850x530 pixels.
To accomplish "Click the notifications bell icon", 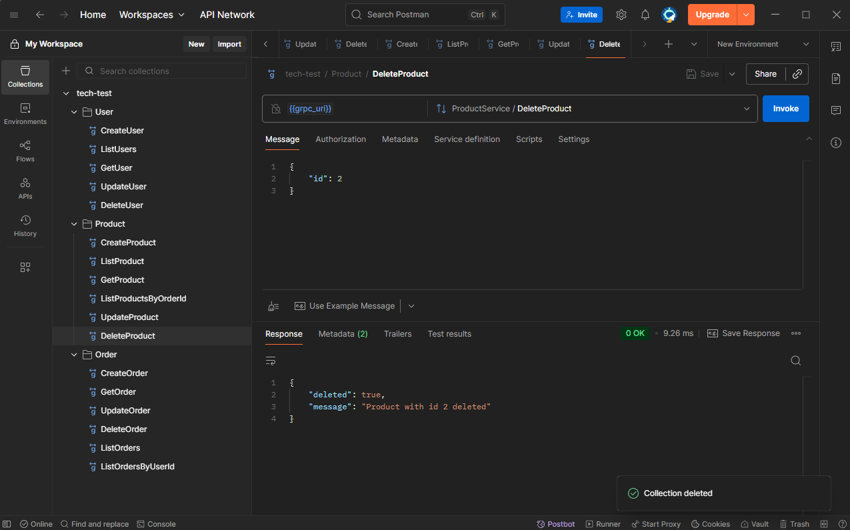I will click(645, 15).
